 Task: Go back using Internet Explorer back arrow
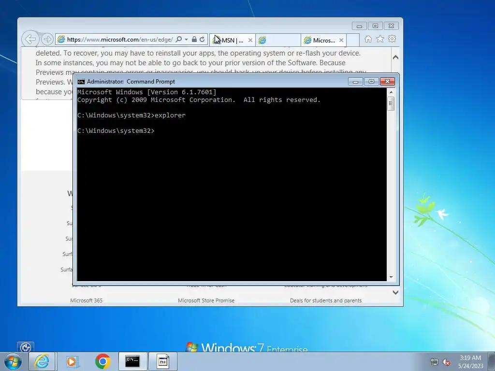point(30,39)
